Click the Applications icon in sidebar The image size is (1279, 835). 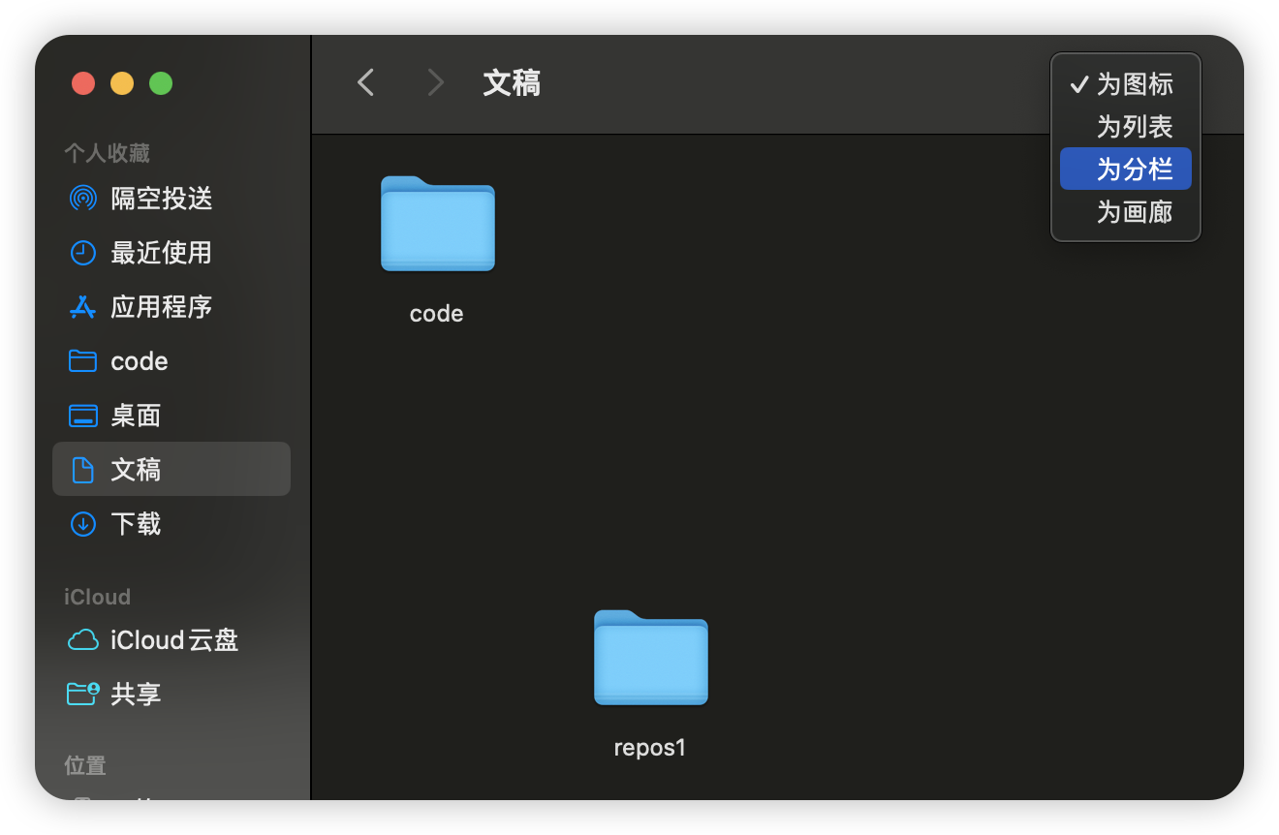pos(83,307)
